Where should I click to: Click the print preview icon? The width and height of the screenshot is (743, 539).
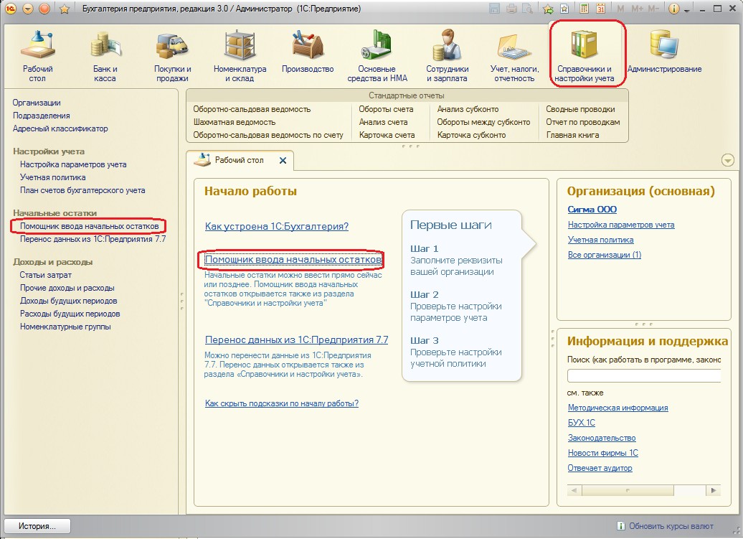coord(527,9)
